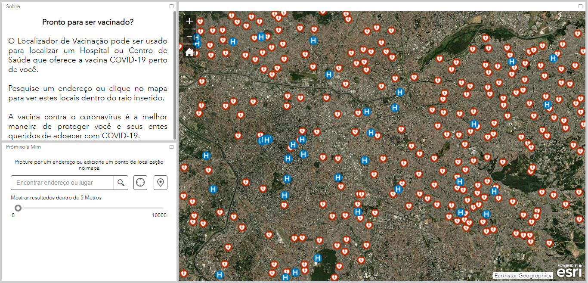Open the Earthstar Geographics attribution

[x=523, y=276]
